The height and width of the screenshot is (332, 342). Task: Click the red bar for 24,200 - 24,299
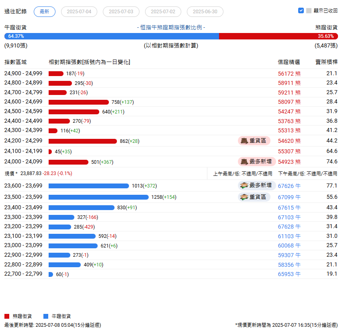(x=83, y=141)
